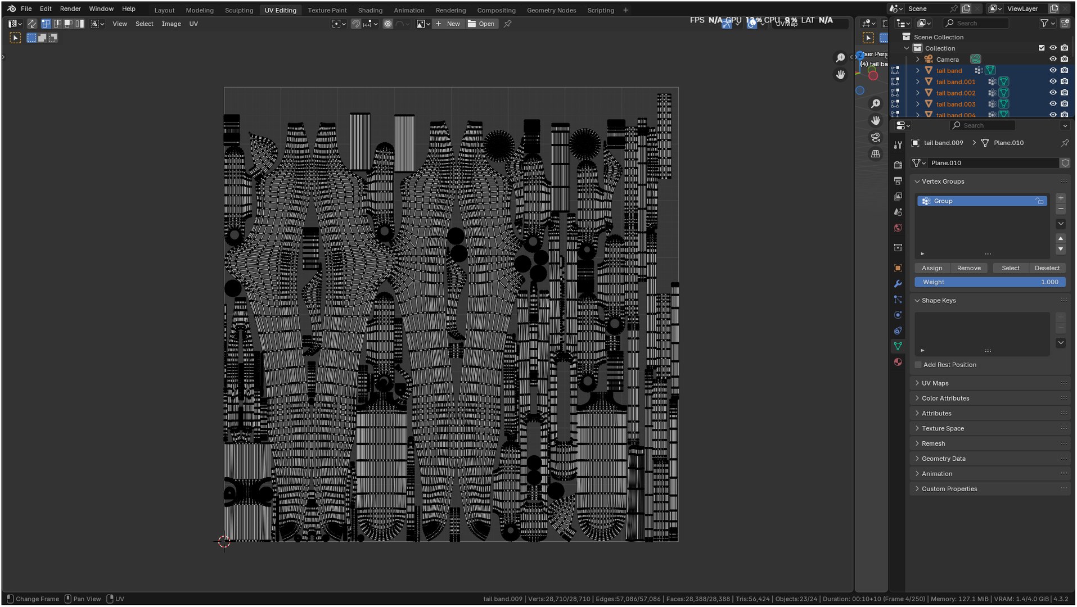The image size is (1077, 607).
Task: Expand tail band.003 in outliner tree
Action: 918,105
